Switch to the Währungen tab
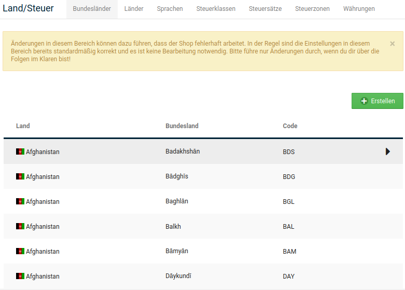The width and height of the screenshot is (405, 290). pyautogui.click(x=359, y=9)
